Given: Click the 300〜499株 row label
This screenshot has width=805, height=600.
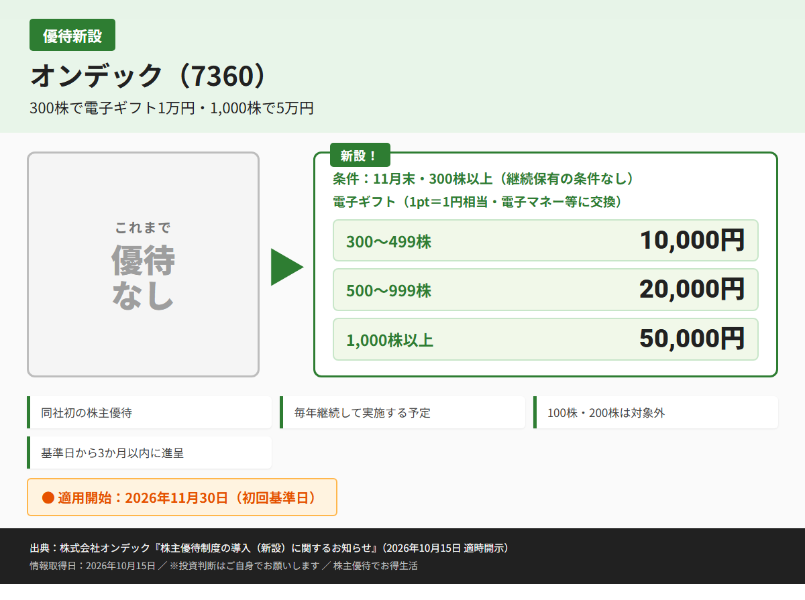Looking at the screenshot, I should [x=388, y=241].
